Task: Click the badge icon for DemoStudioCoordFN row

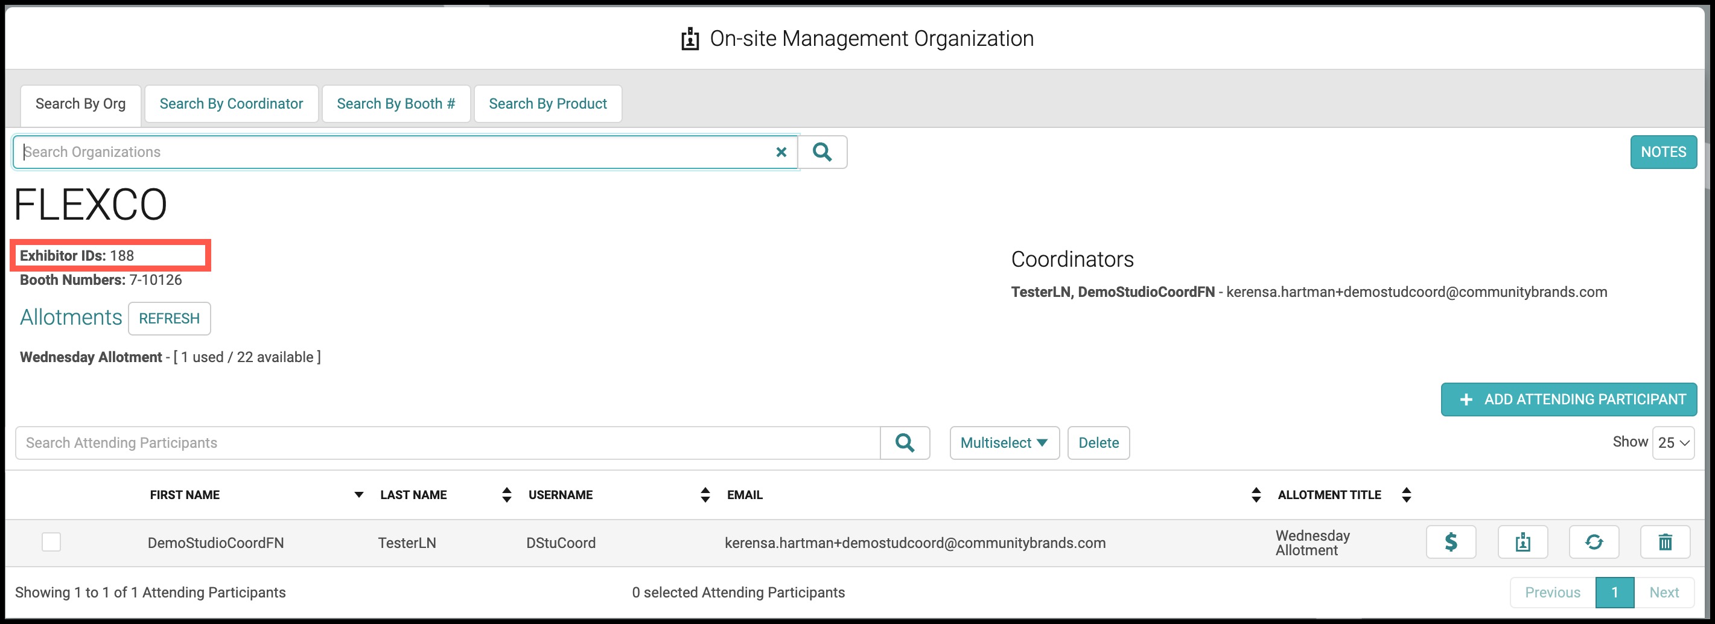Action: tap(1522, 542)
